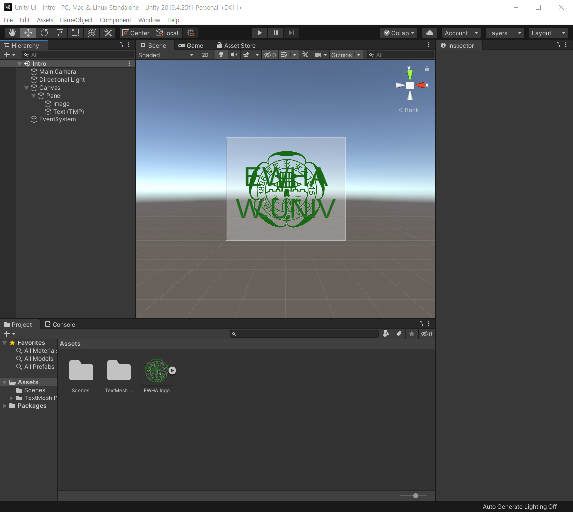Image resolution: width=573 pixels, height=512 pixels.
Task: Open Project create plus button
Action: 9,334
